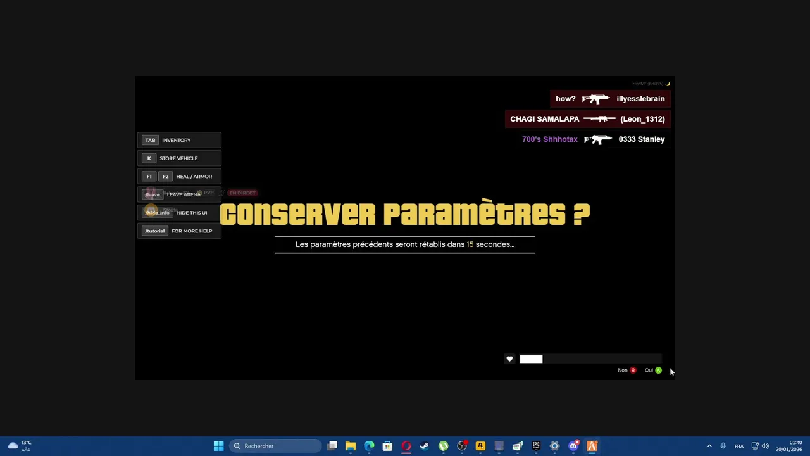Click the Rechercher taskbar search box

point(276,446)
